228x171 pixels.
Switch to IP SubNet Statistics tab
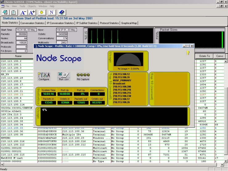87,23
